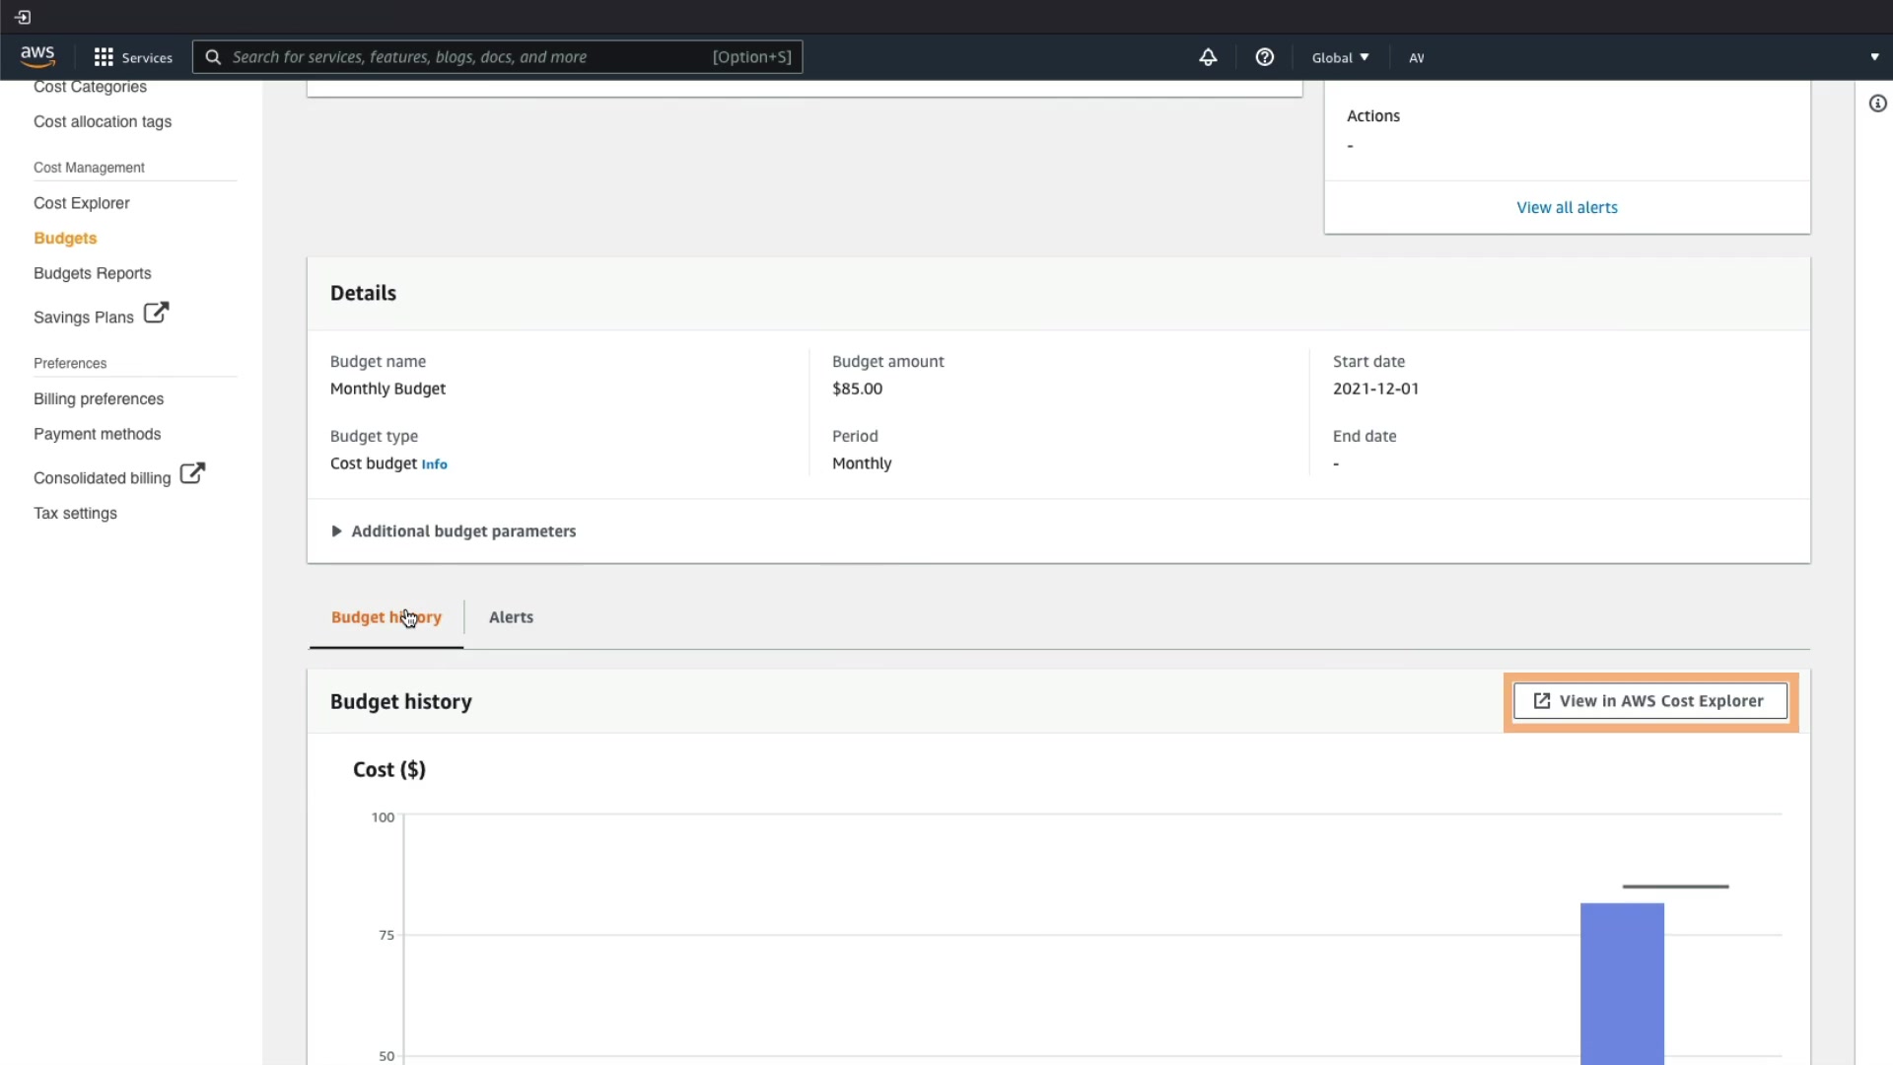This screenshot has width=1893, height=1065.
Task: Select the Budget history tab
Action: coord(386,617)
